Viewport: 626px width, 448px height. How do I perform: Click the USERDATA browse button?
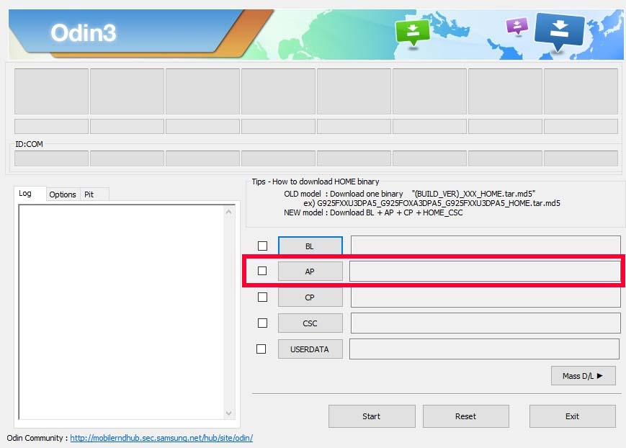[x=310, y=349]
